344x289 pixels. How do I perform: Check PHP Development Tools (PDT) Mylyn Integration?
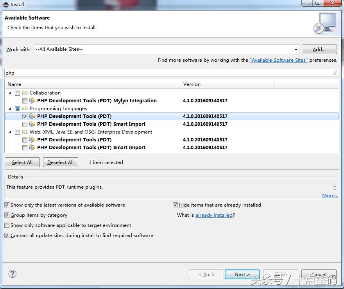pyautogui.click(x=25, y=101)
